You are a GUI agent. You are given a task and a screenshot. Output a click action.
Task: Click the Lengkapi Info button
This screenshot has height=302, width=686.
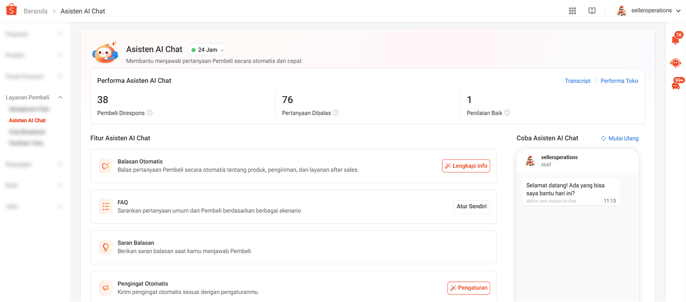466,166
